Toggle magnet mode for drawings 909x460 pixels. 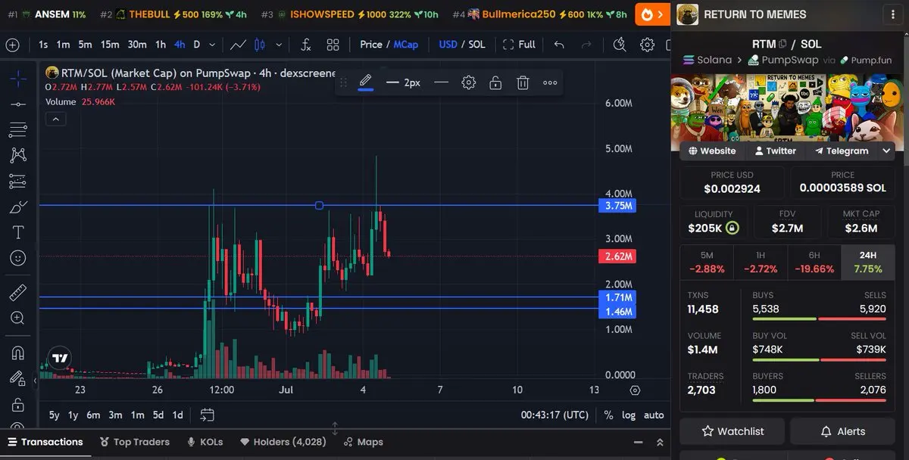pos(18,353)
